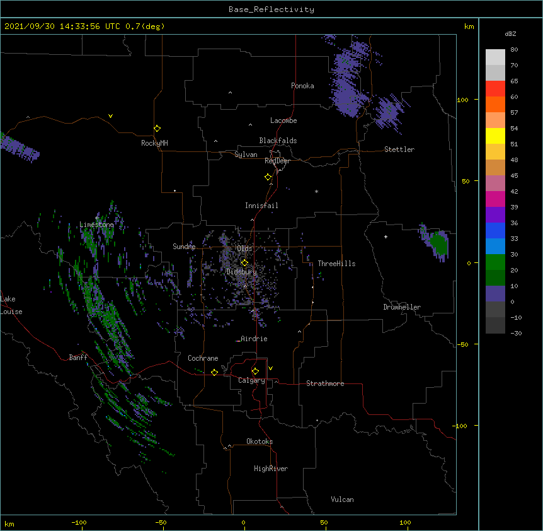This screenshot has width=543, height=531.
Task: Pick the yellow diamond marker at Olds
Action: point(244,262)
